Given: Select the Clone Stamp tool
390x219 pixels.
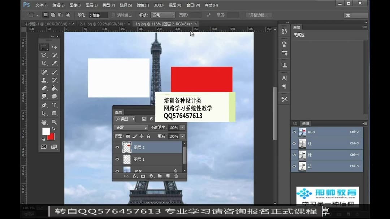Looking at the screenshot, I should [x=44, y=80].
